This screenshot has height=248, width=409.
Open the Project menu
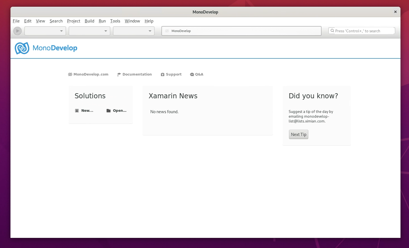(x=74, y=21)
